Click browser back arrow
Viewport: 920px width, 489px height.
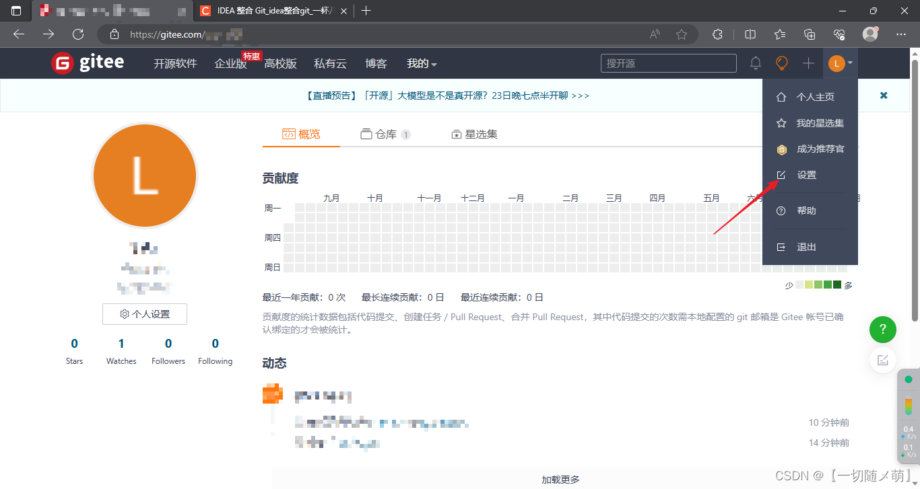(x=19, y=34)
